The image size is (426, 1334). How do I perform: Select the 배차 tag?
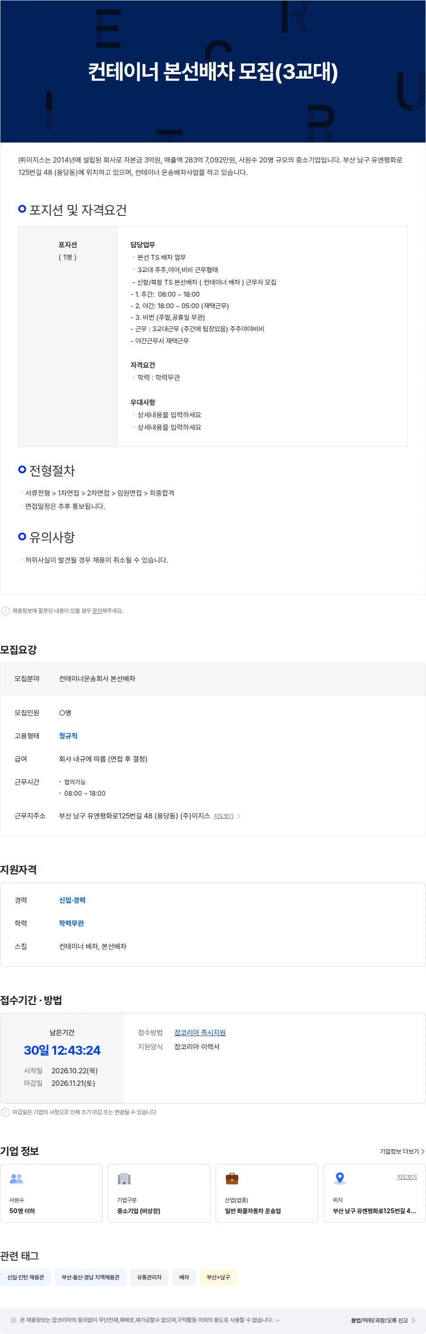[184, 1277]
